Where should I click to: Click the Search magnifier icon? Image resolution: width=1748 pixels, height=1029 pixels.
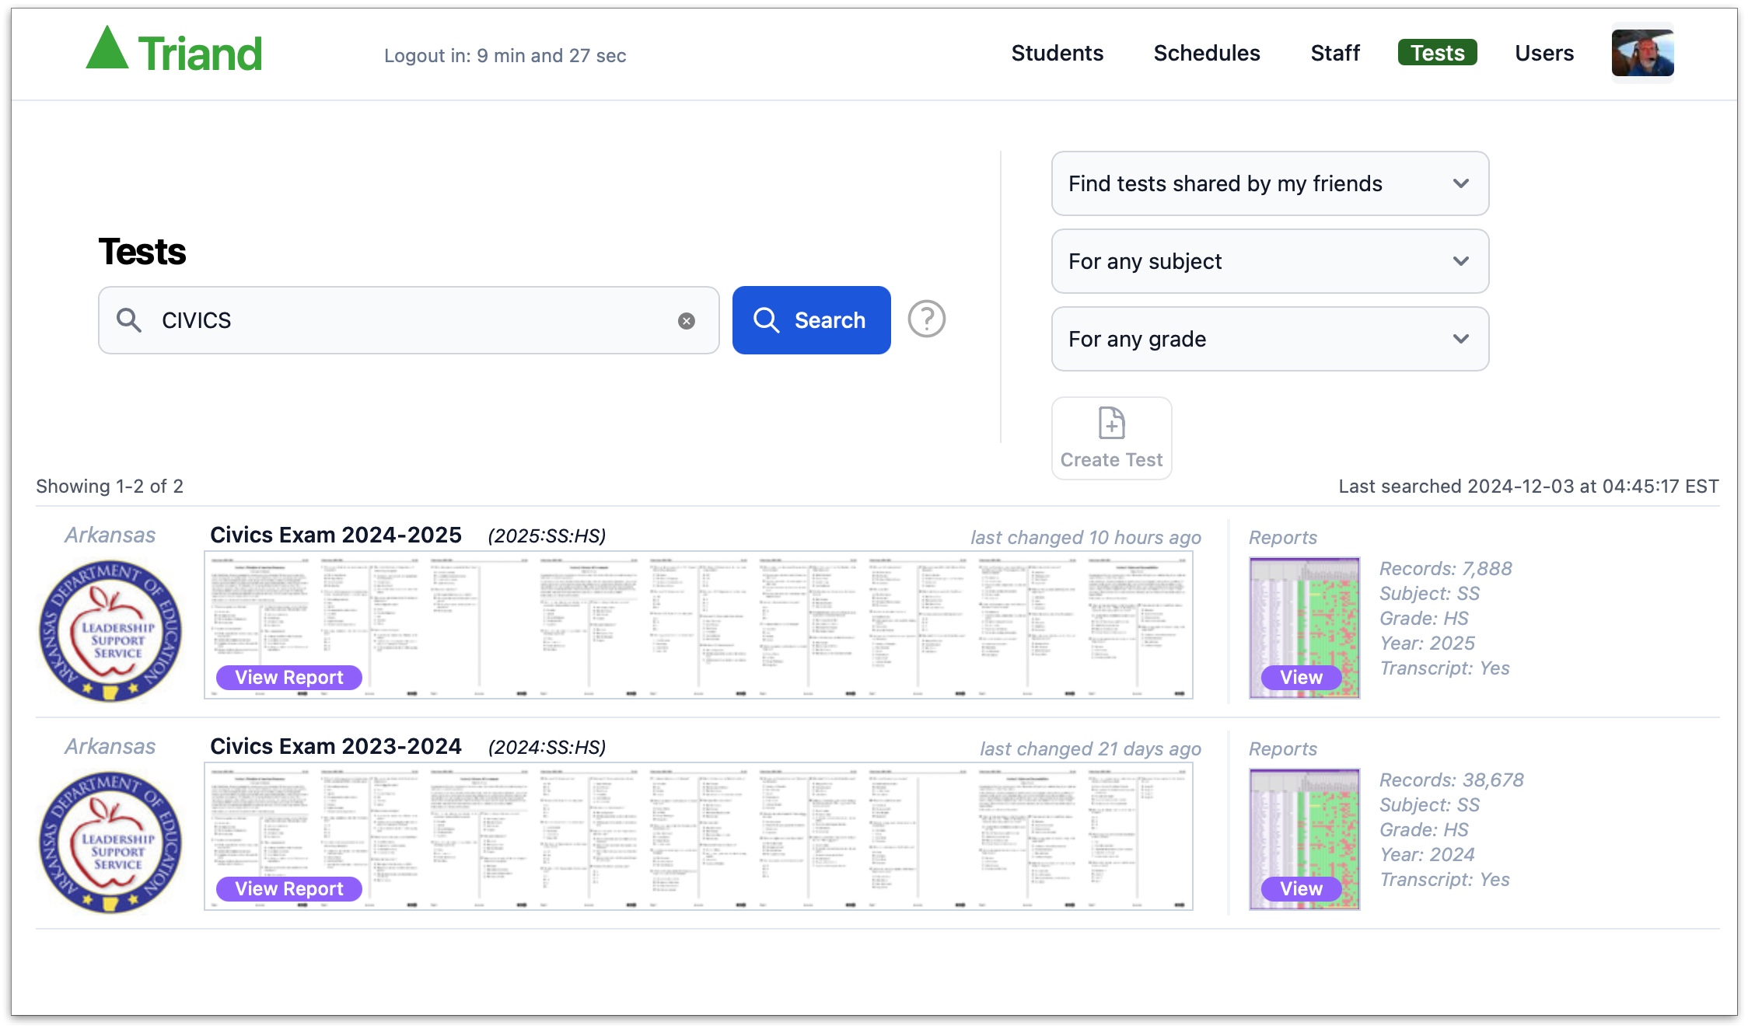coord(767,319)
